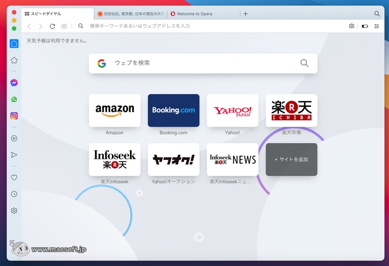Screen dimensions: 389x266
Task: Open the Booking.com speed dial tile
Action: 173,111
